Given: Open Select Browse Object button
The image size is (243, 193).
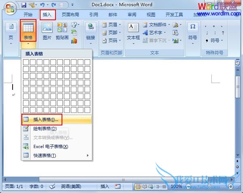Looking at the screenshot, I should coord(237,167).
